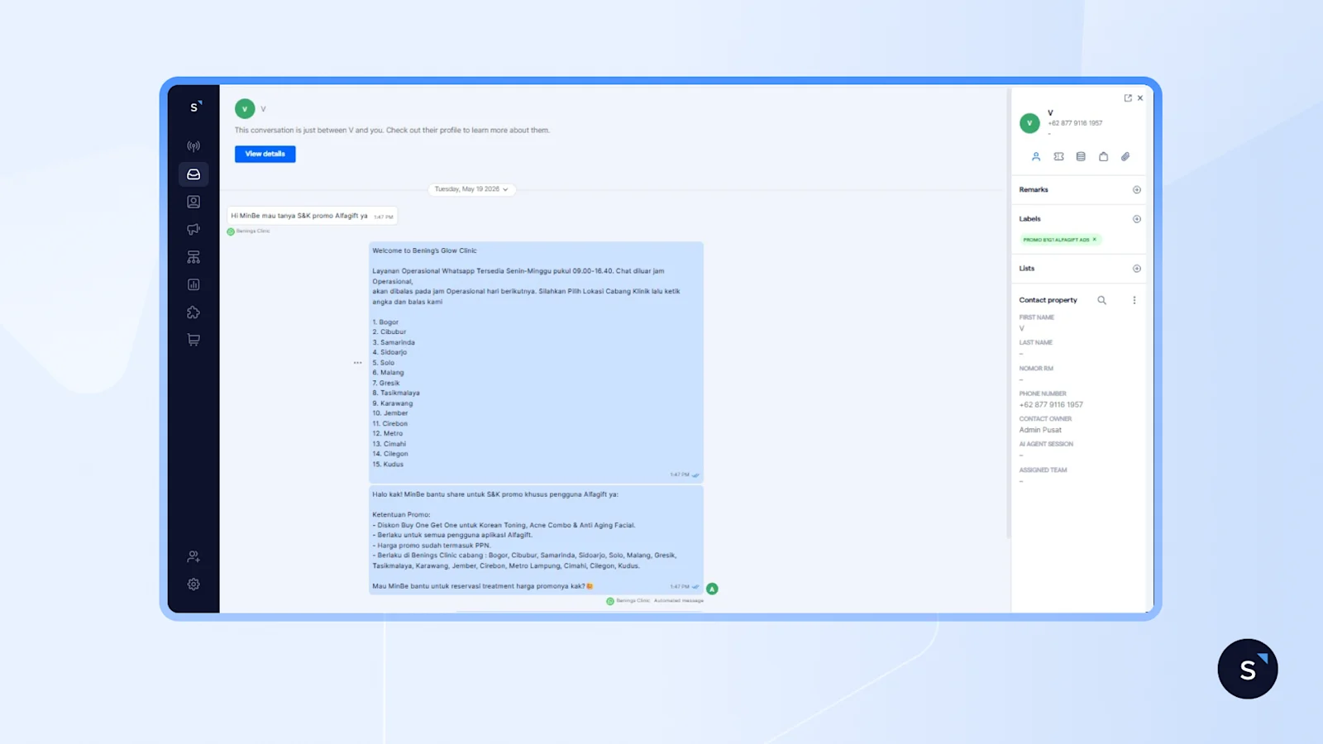Click the S logo in the sidebar top
1323x744 pixels.
[196, 107]
